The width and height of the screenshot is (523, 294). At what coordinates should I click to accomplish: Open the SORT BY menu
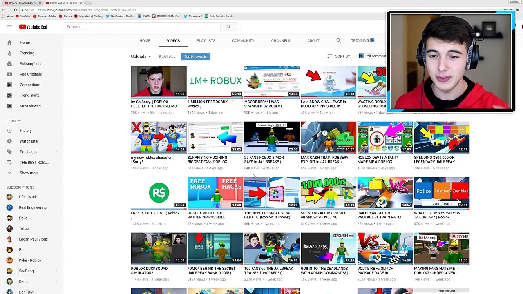point(339,56)
